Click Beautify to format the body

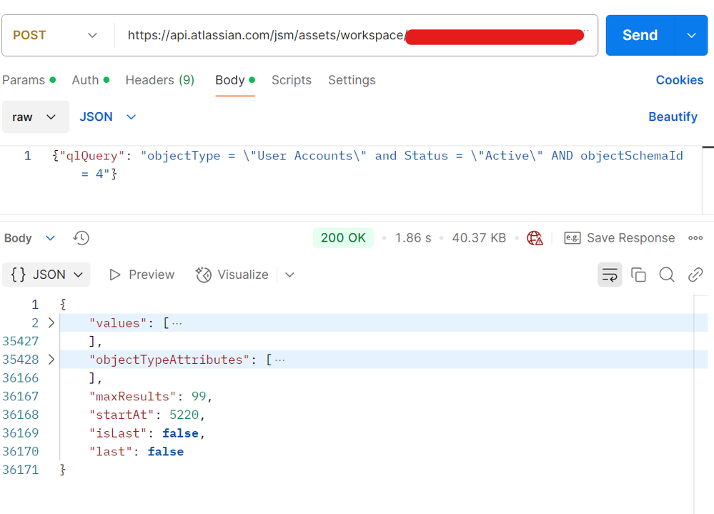[673, 117]
